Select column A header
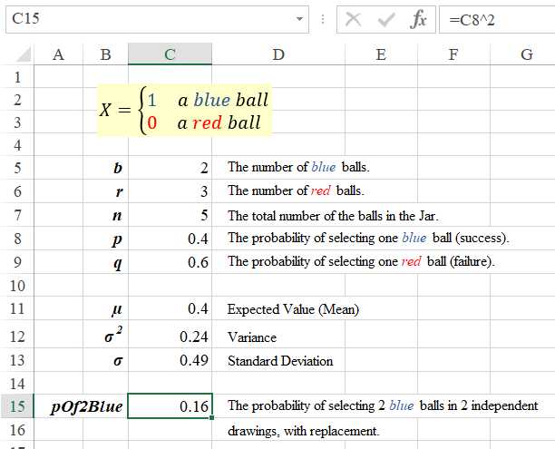This screenshot has width=555, height=449. click(59, 55)
